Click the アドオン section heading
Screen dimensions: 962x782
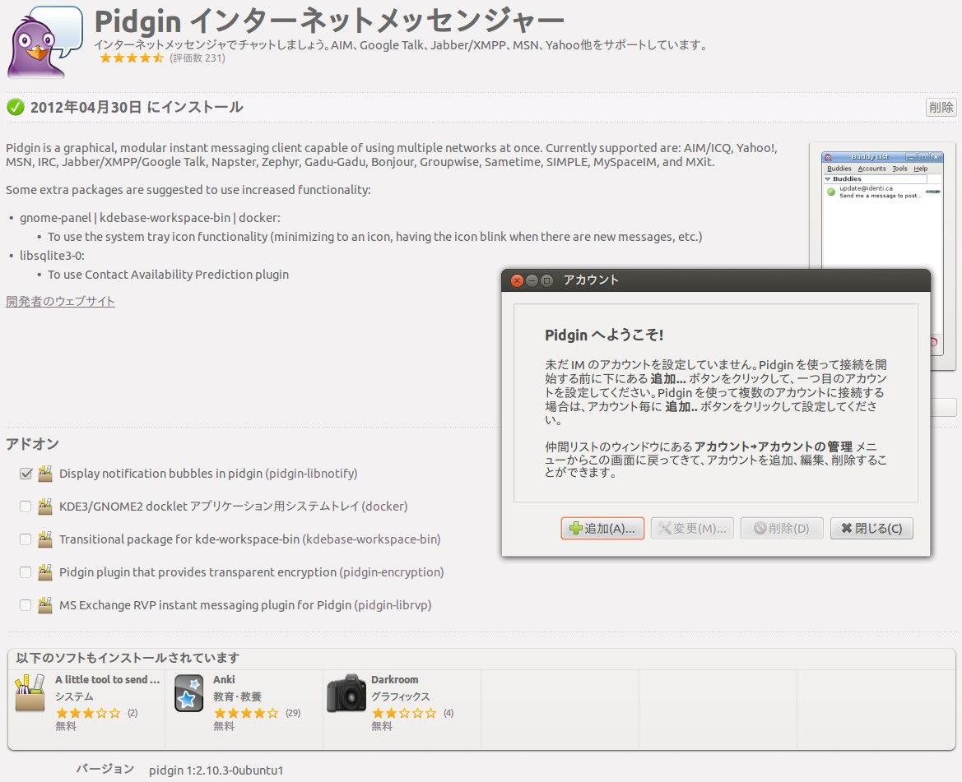[33, 444]
